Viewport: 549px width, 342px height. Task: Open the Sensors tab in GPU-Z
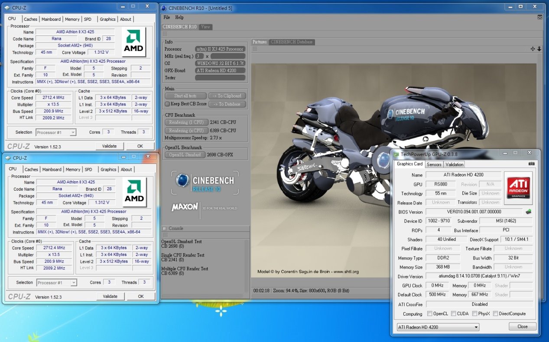click(x=434, y=164)
